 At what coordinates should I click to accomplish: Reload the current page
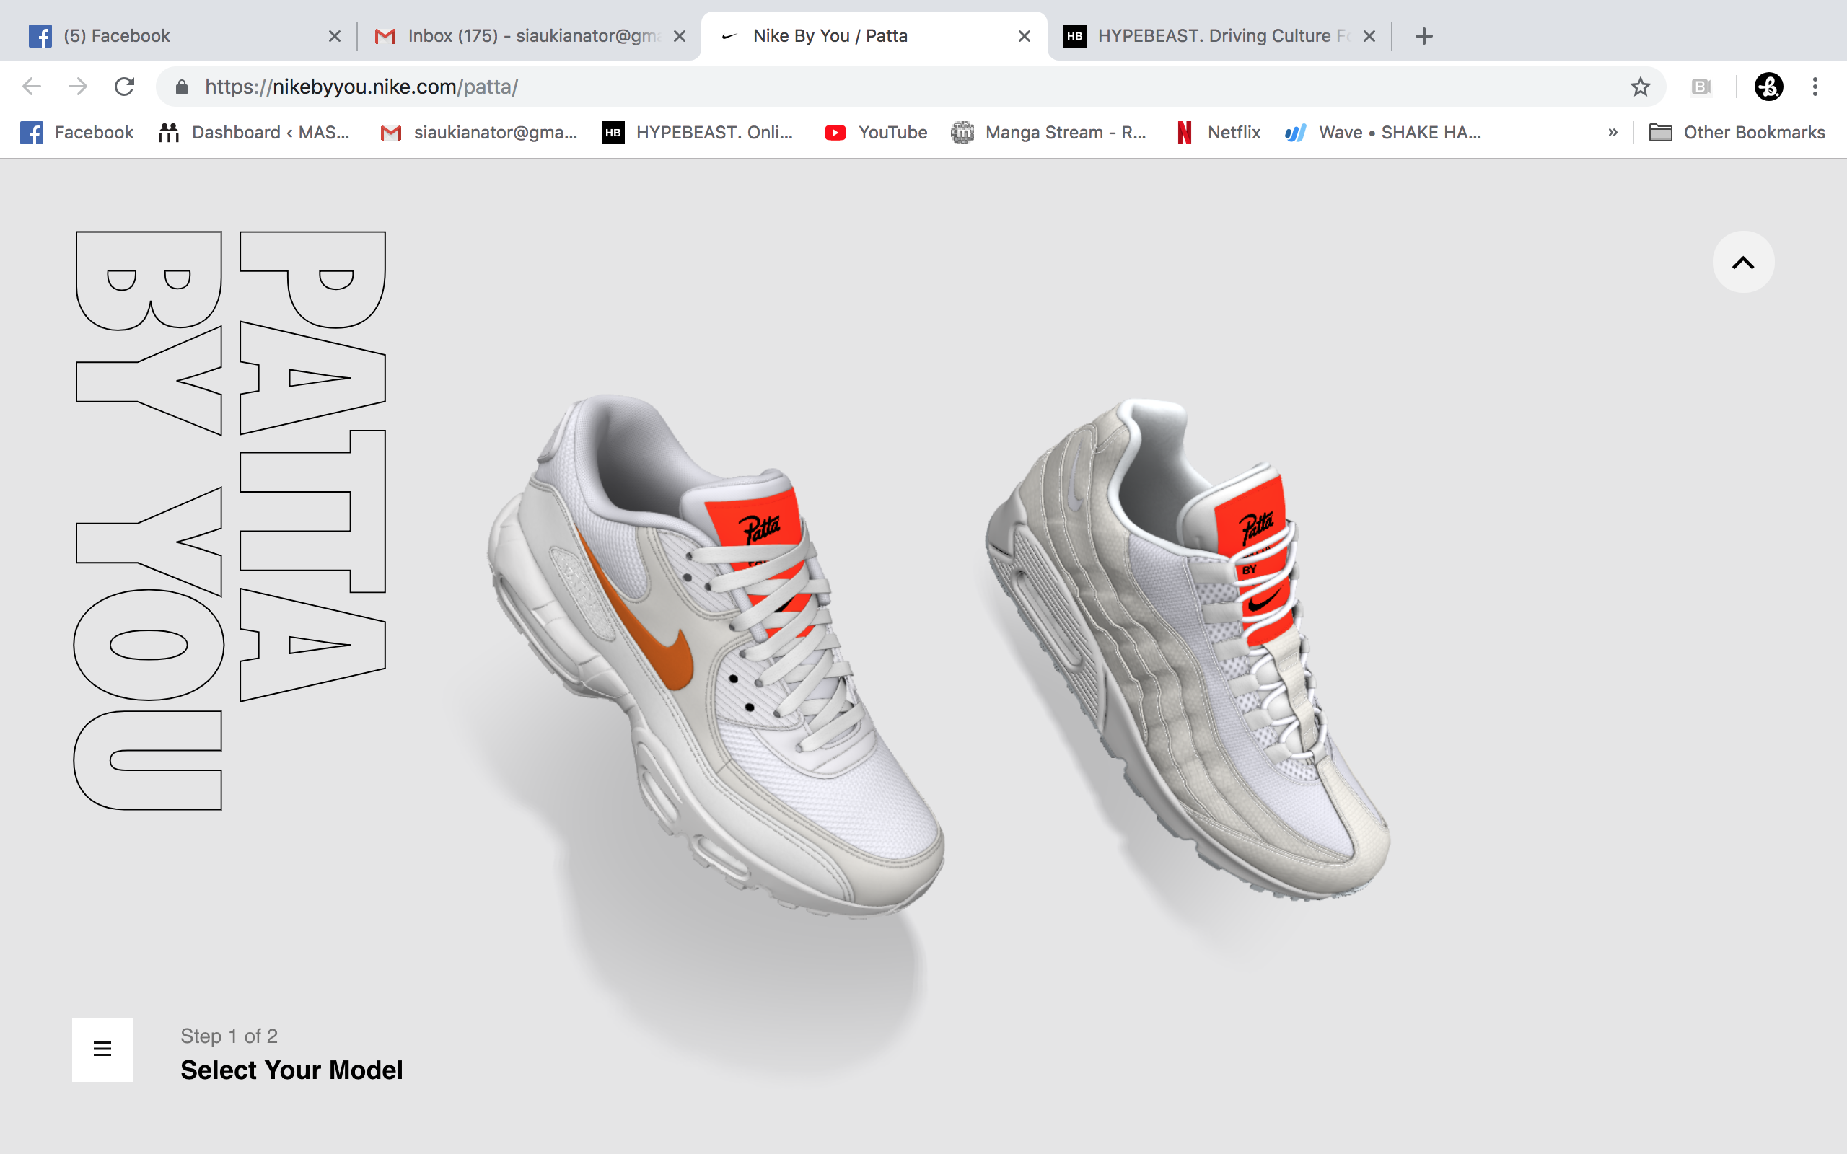coord(124,87)
